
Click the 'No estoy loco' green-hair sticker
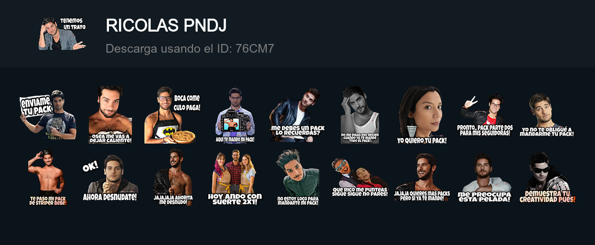pos(297,178)
